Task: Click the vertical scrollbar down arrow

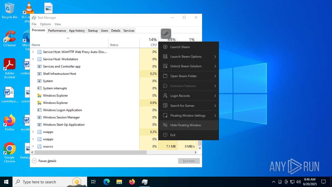Action: (200, 148)
